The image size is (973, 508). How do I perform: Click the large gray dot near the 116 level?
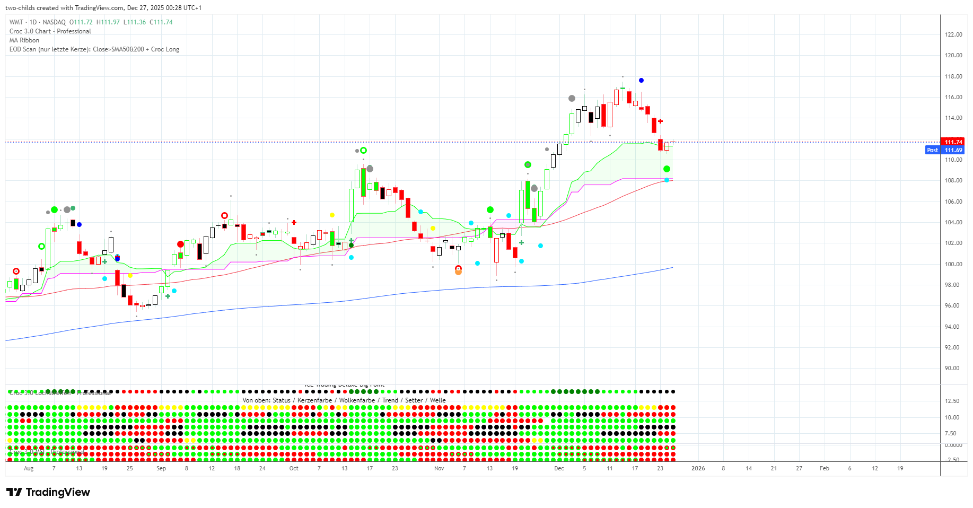click(572, 98)
